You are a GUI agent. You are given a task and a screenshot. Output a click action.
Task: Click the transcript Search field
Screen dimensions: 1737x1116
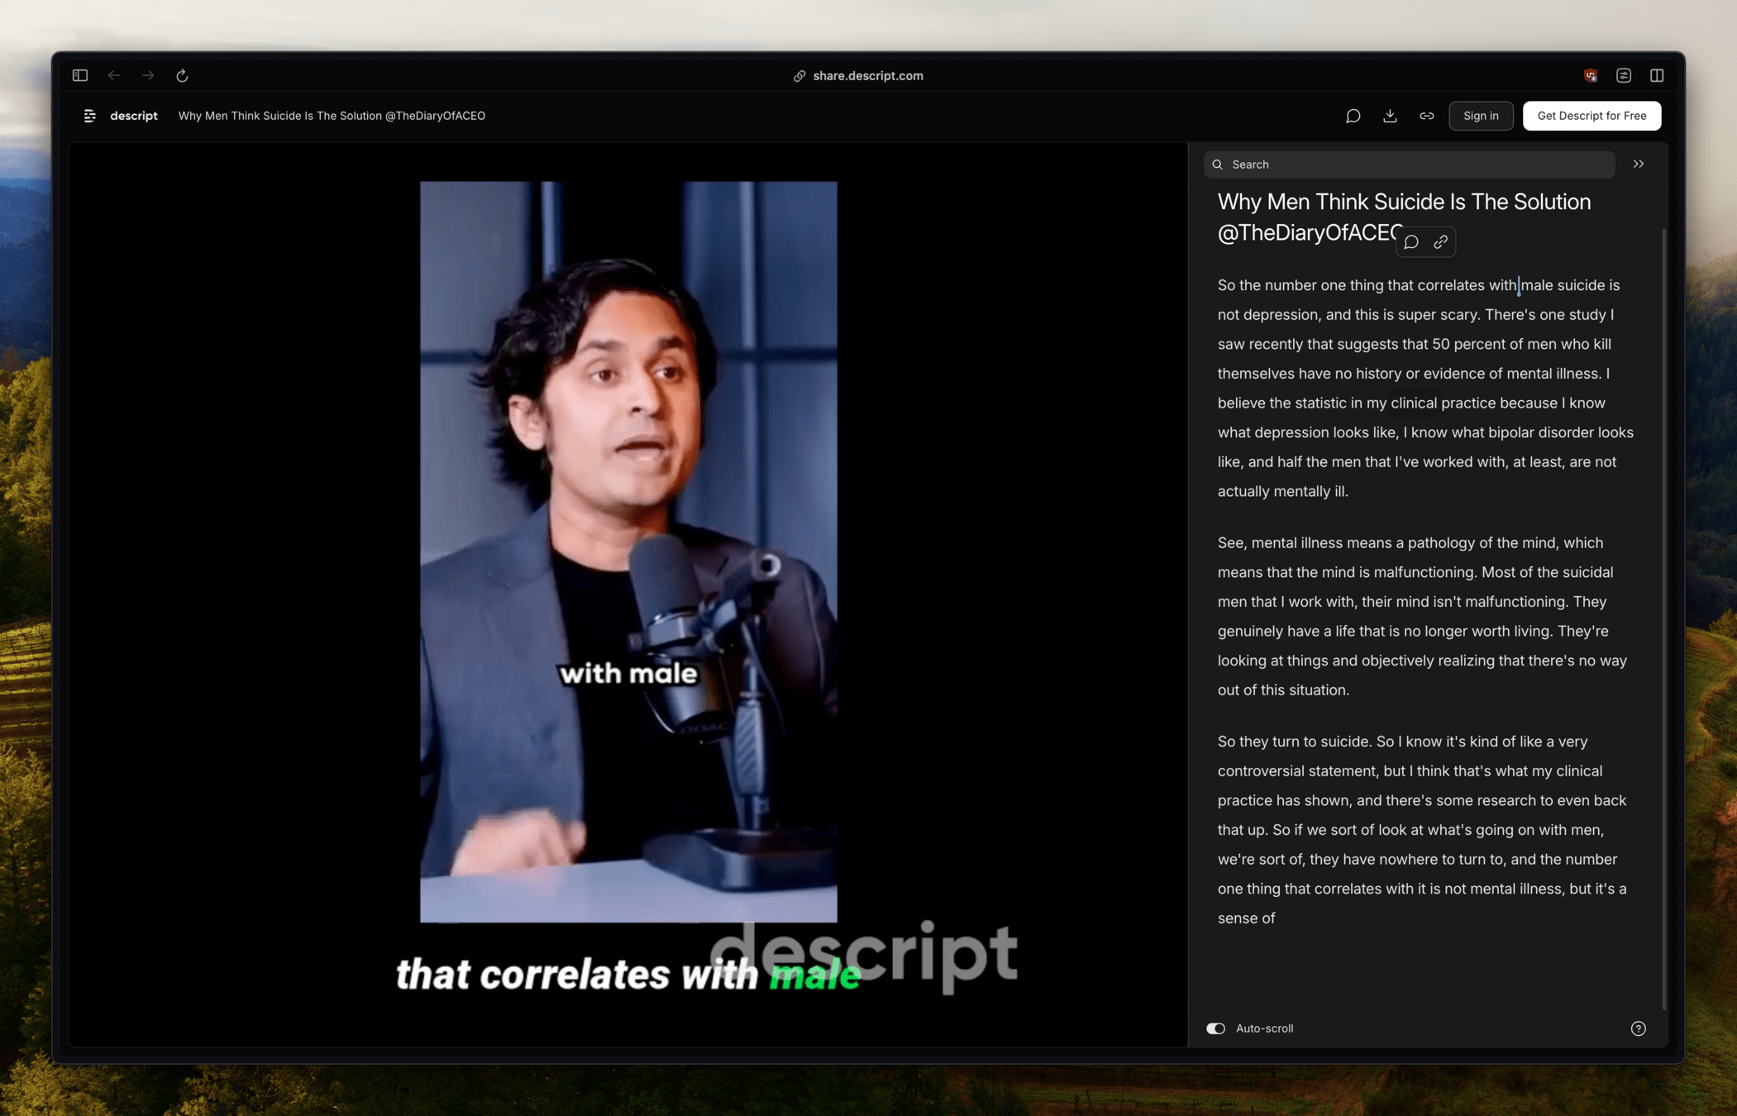[x=1409, y=164]
